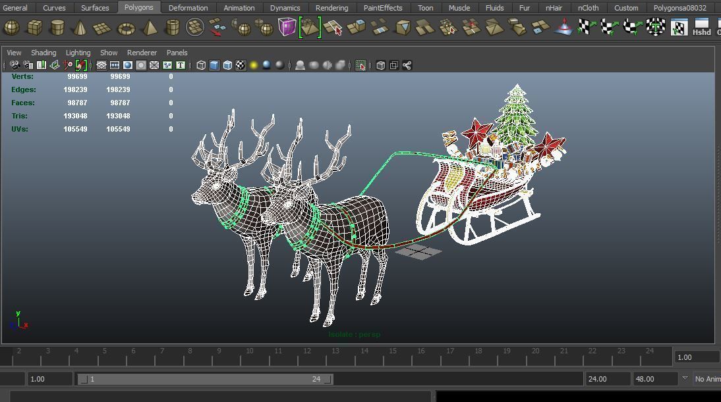Open the Shading panel menu
Screen dimensions: 721x402
(43, 53)
